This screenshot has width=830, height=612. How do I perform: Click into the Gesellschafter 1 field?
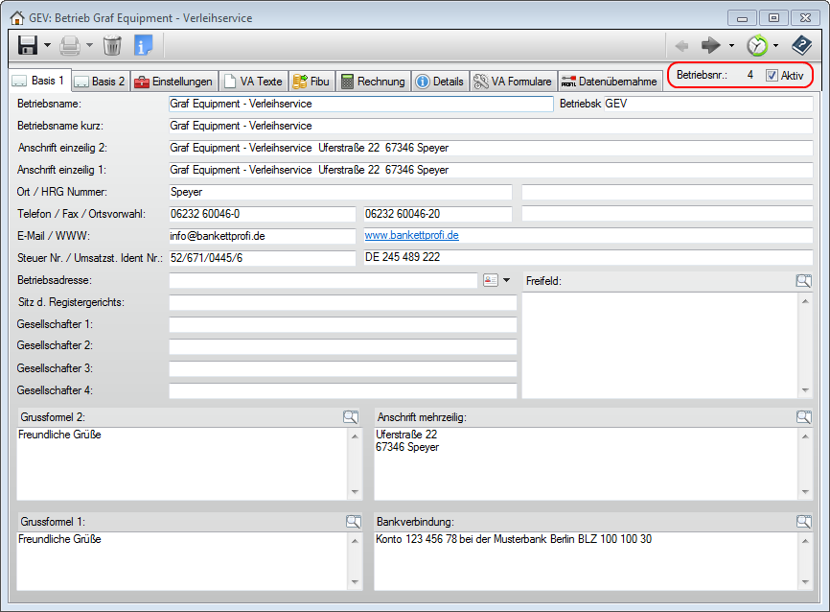[x=342, y=324]
